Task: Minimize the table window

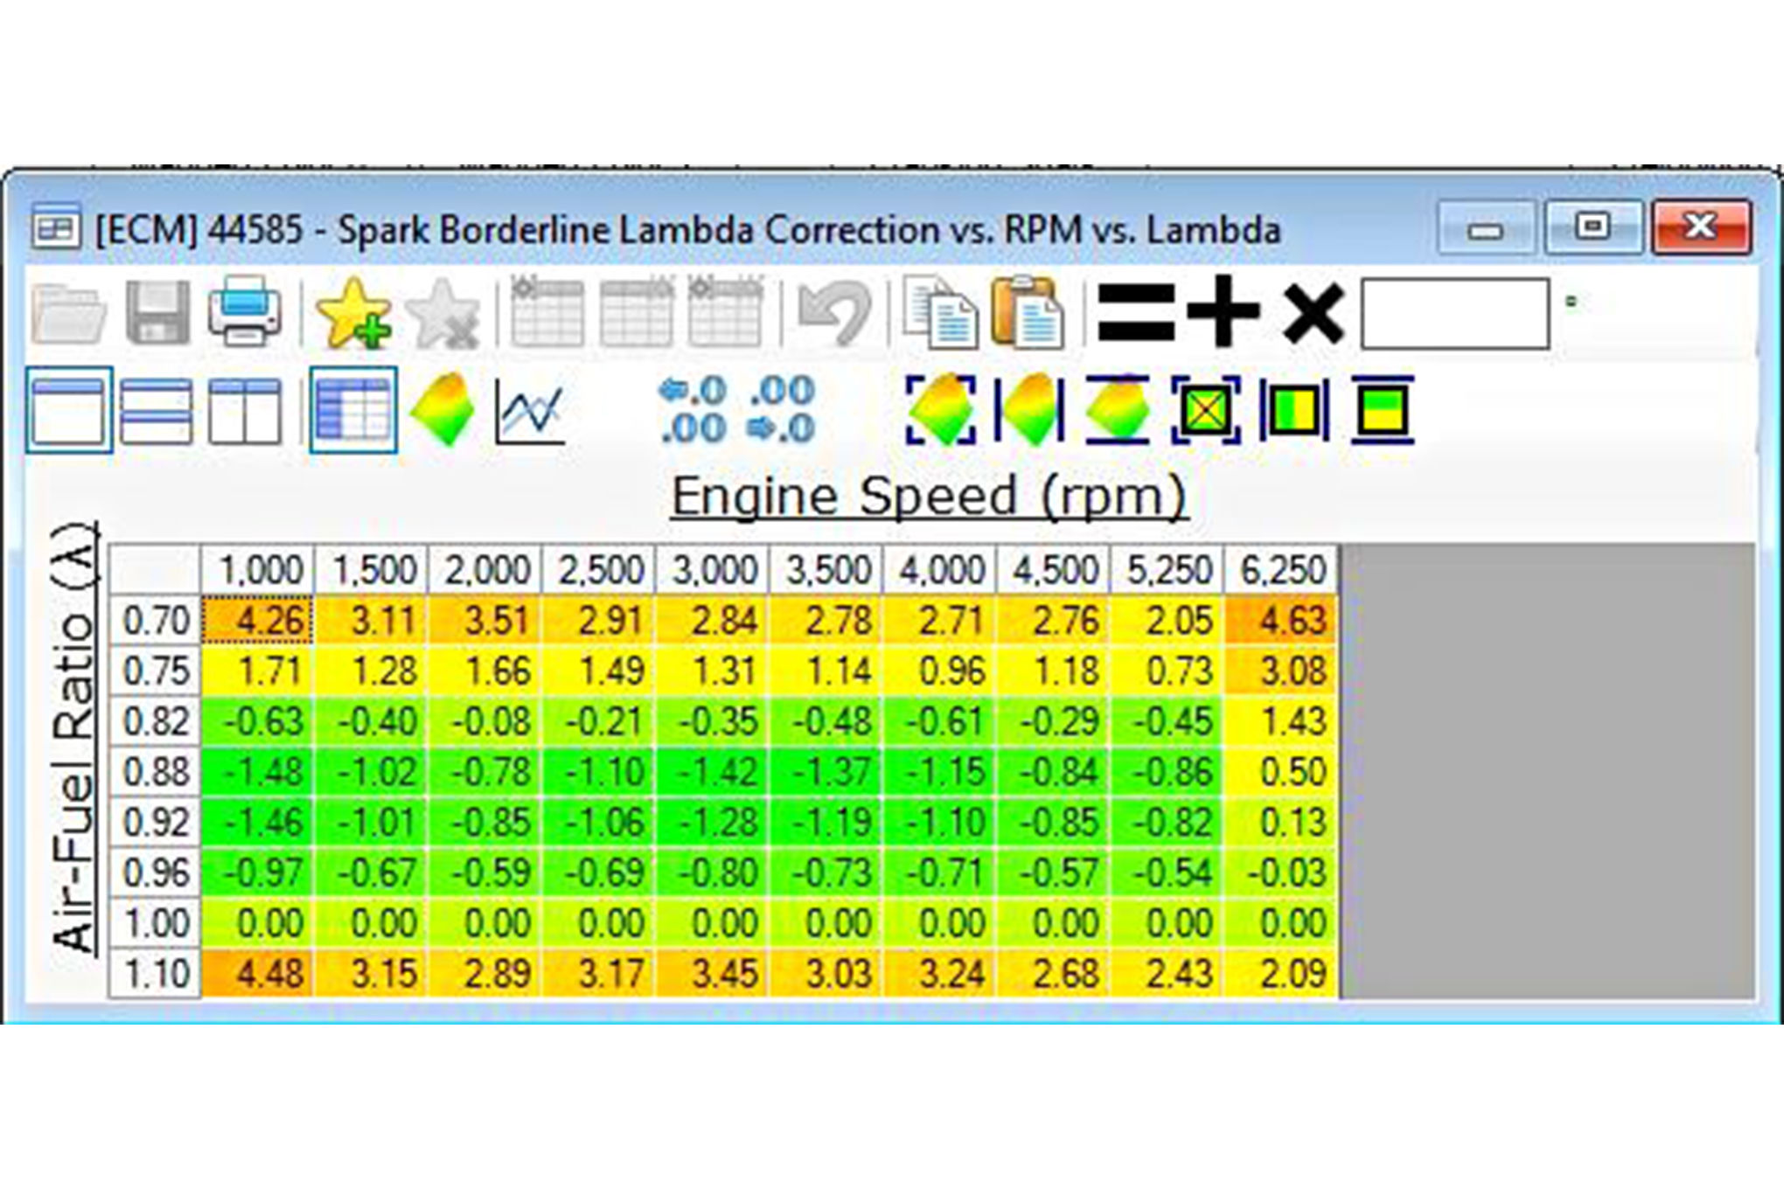Action: click(x=1485, y=227)
